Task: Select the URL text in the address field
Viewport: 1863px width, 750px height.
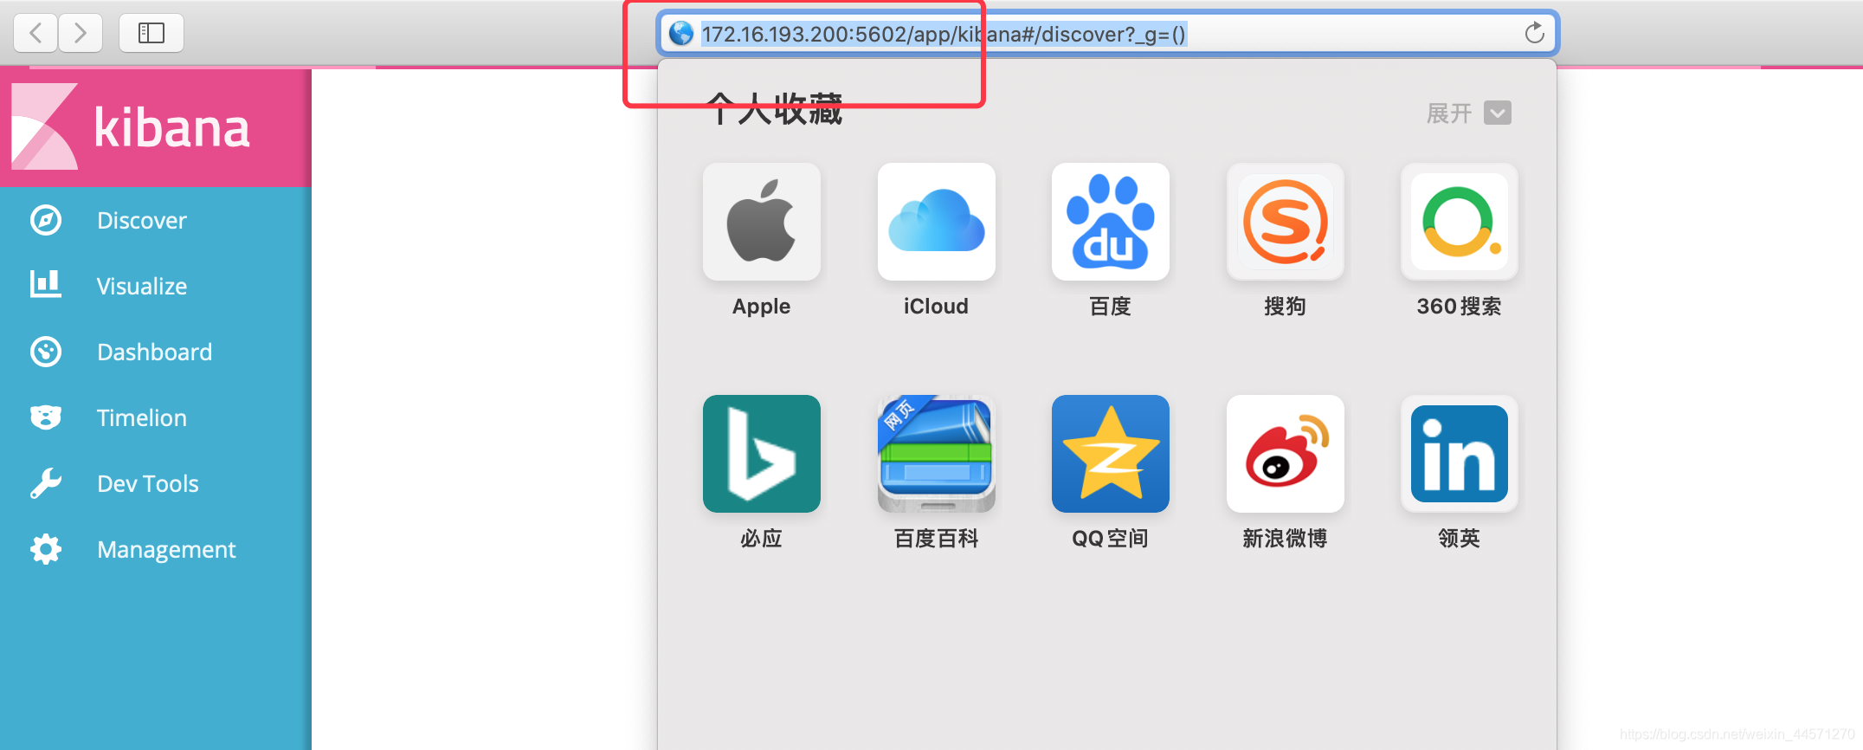Action: tap(944, 34)
